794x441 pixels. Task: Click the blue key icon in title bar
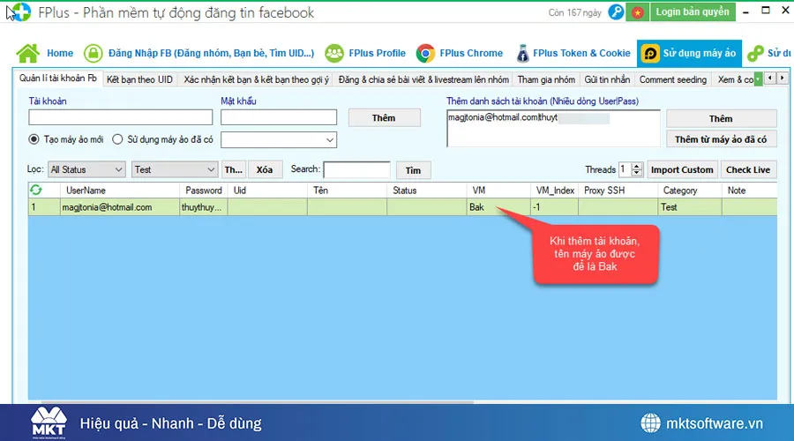pos(617,12)
